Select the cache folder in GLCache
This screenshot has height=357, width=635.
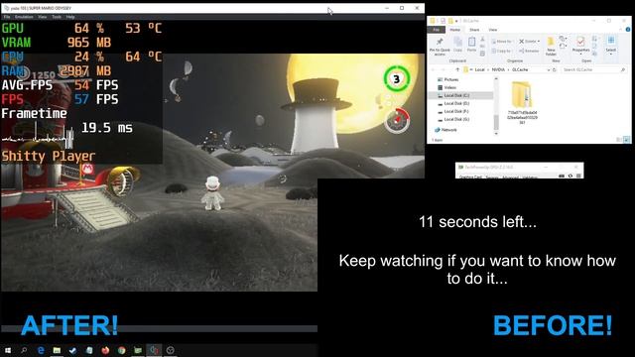click(522, 102)
